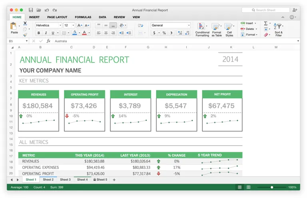This screenshot has height=198, width=307.
Task: Open the DATA ribbon tab
Action: [102, 17]
